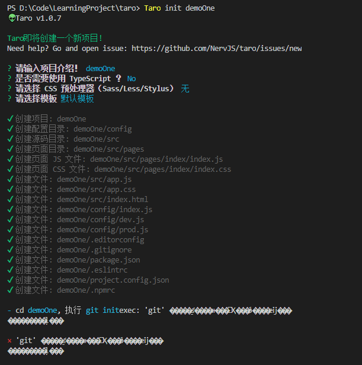The height and width of the screenshot is (365, 362).
Task: Click the green 'Taro即将创建一个新项目!' line
Action: pos(55,38)
